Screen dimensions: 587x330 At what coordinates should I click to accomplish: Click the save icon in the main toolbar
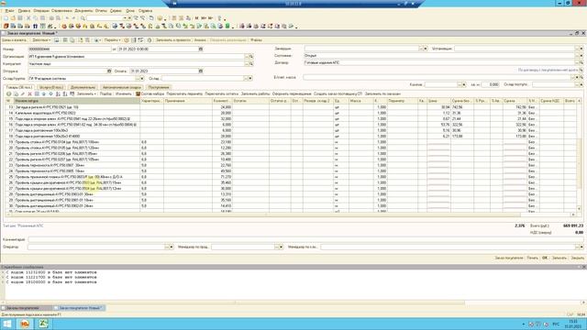[20, 18]
